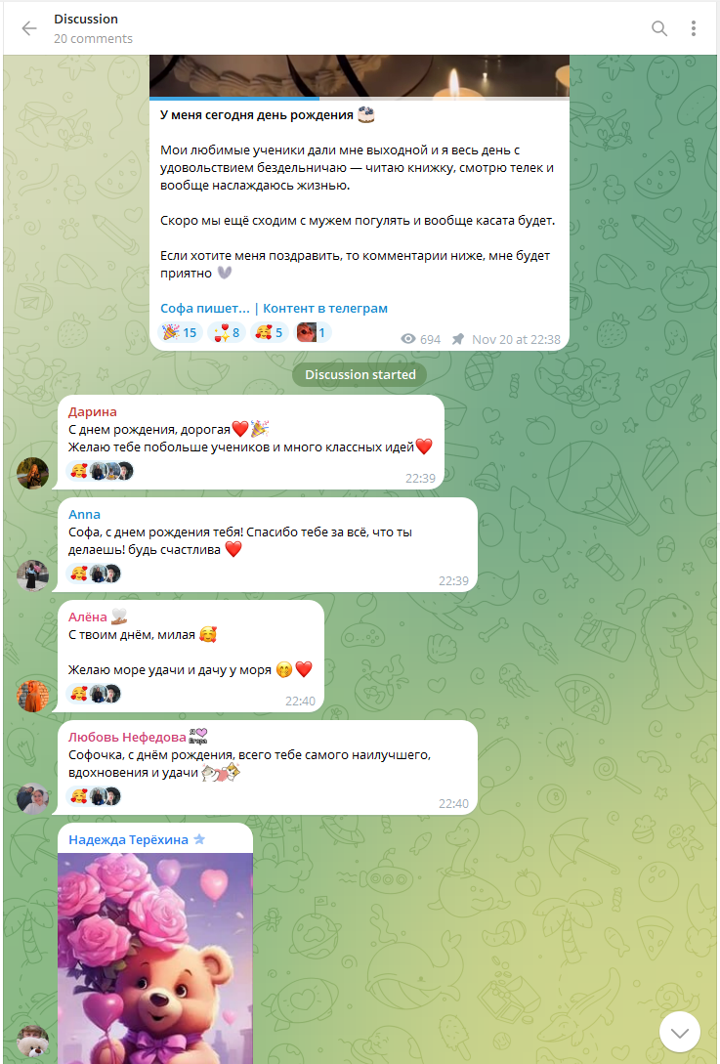Open Любовь Нефедова's avatar
This screenshot has height=1064, width=720.
pos(32,798)
